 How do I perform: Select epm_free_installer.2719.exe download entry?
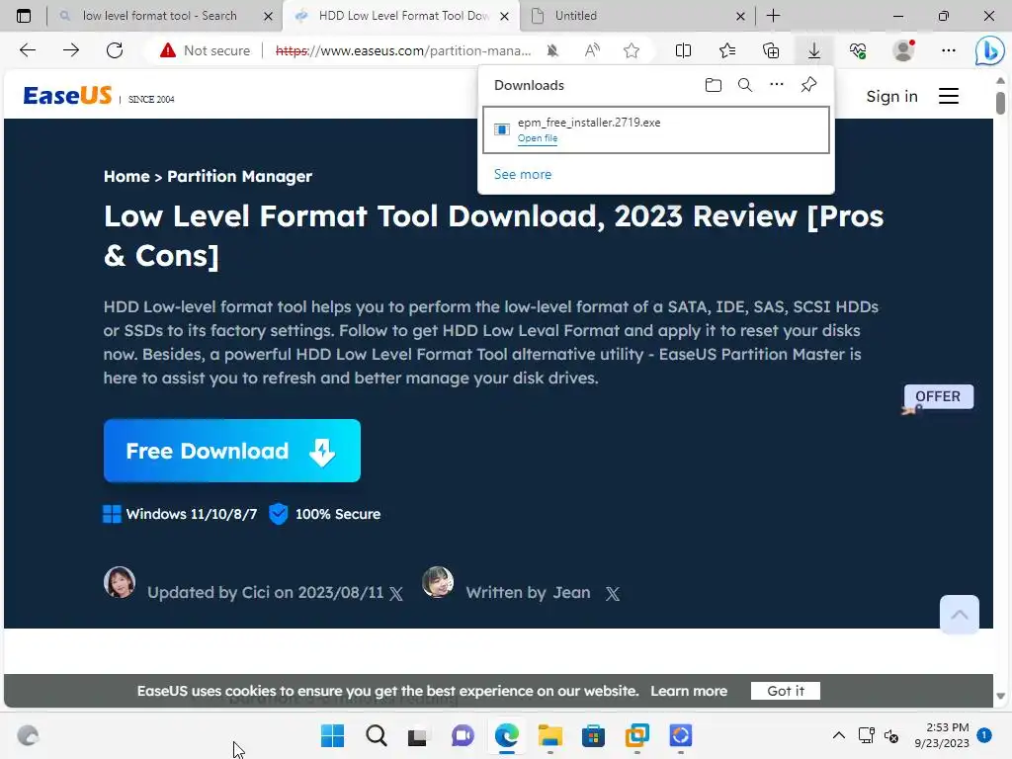[656, 129]
